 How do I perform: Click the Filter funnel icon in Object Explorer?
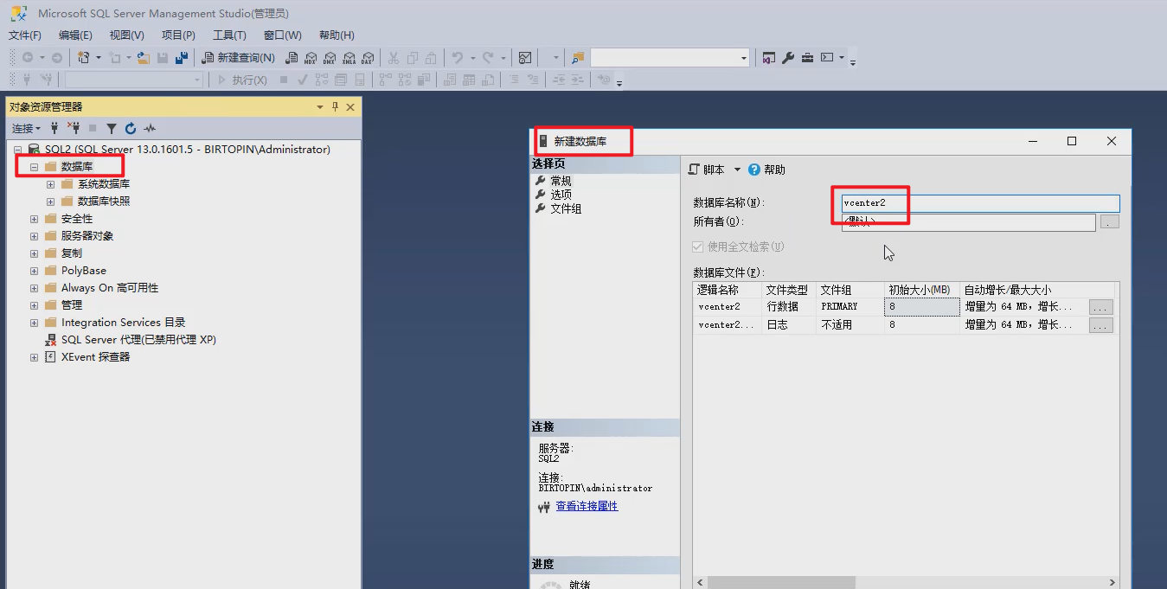(x=112, y=128)
